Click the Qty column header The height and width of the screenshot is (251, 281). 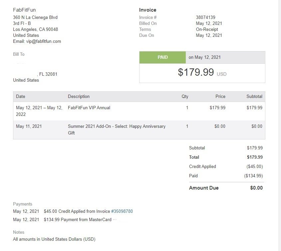[185, 97]
